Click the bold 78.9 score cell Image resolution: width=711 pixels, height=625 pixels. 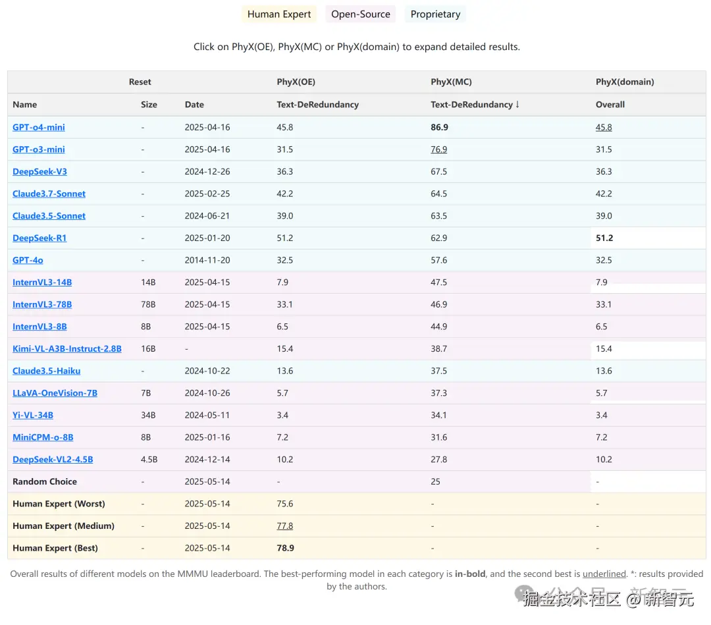click(x=286, y=549)
